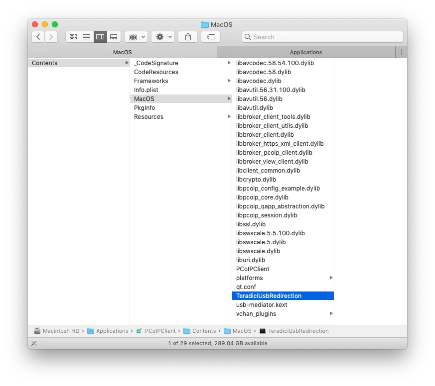Select the MacOS tab
Image resolution: width=435 pixels, height=386 pixels.
pos(123,52)
